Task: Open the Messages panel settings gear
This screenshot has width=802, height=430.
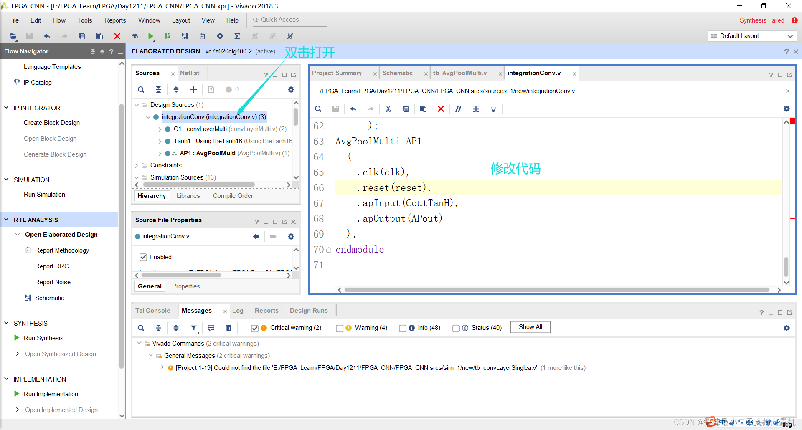Action: (787, 328)
